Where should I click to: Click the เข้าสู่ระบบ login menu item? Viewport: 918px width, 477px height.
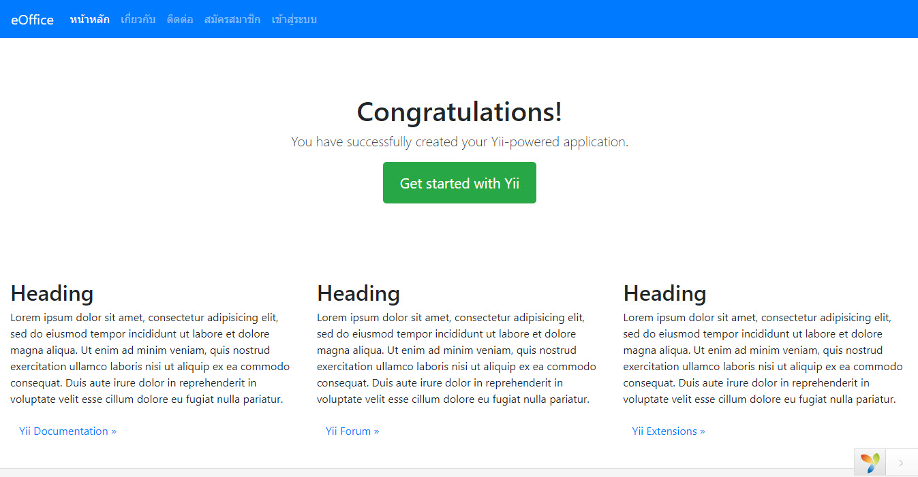click(x=294, y=19)
